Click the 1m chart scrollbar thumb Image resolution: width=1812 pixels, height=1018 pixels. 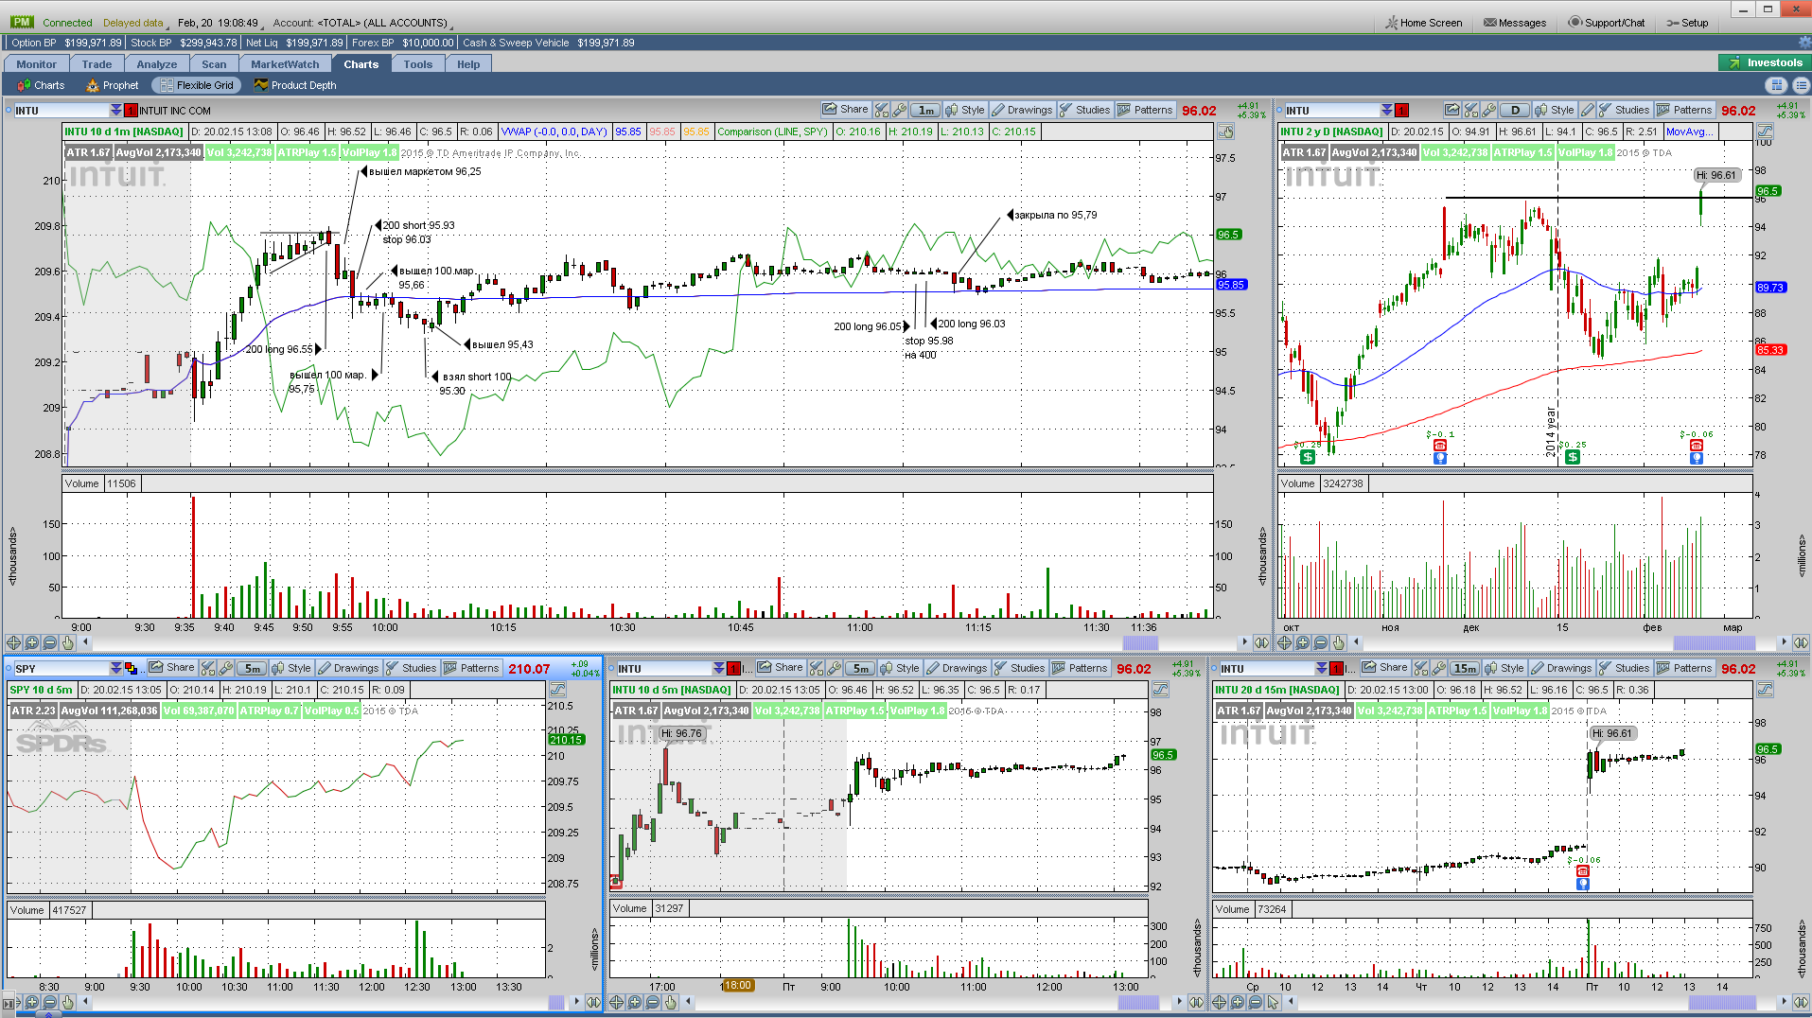click(1140, 642)
